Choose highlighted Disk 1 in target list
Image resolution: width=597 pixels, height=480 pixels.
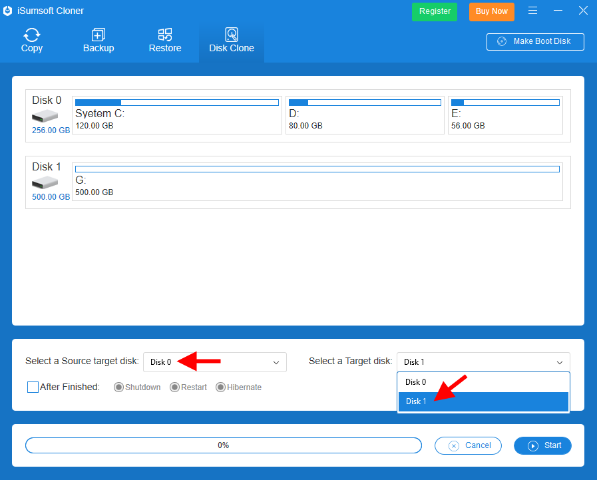click(x=483, y=401)
